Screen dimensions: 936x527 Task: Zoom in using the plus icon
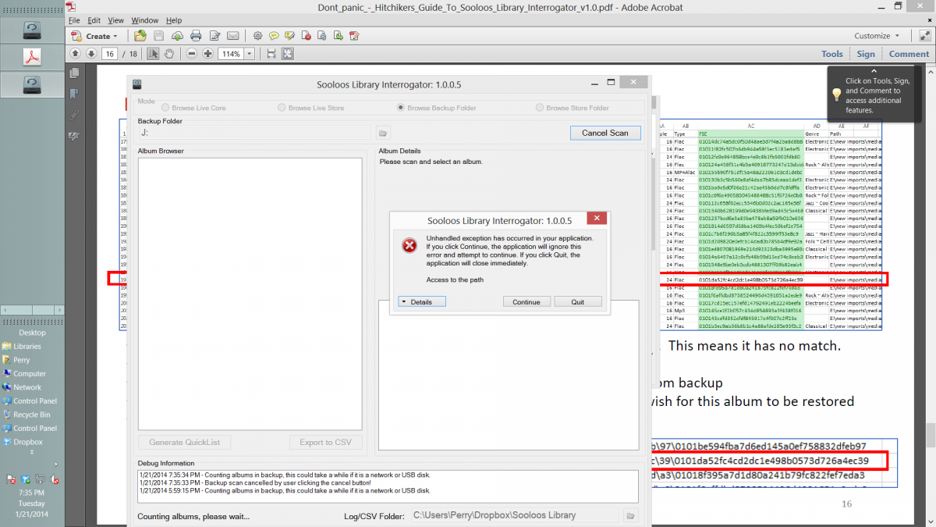(207, 54)
